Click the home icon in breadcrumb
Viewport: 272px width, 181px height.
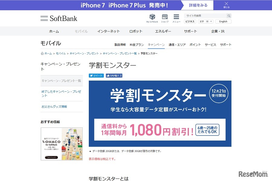(x=42, y=53)
